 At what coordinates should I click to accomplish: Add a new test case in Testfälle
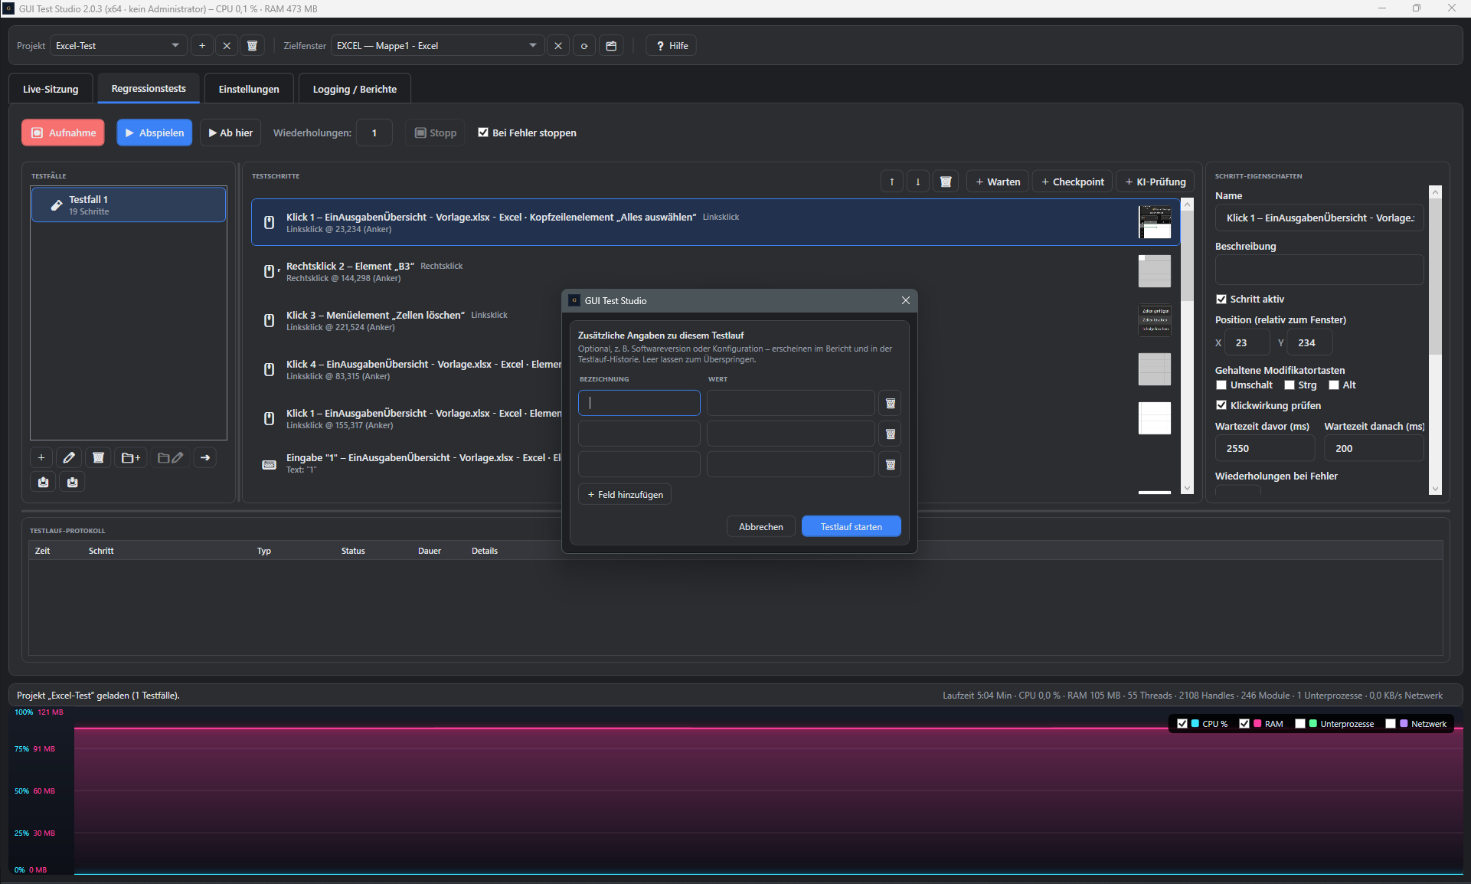(41, 458)
